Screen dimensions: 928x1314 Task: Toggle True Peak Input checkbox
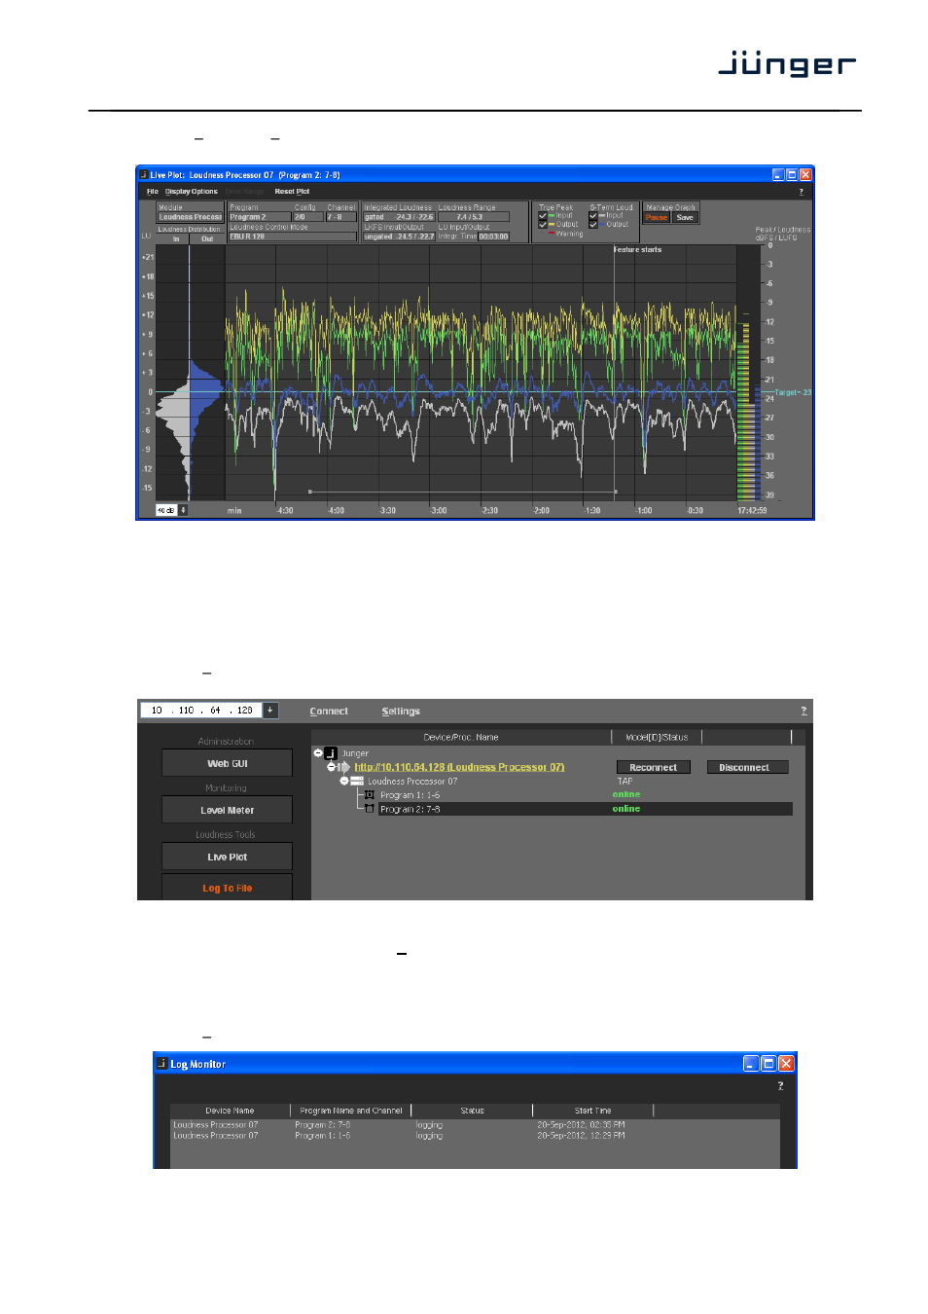click(x=543, y=215)
